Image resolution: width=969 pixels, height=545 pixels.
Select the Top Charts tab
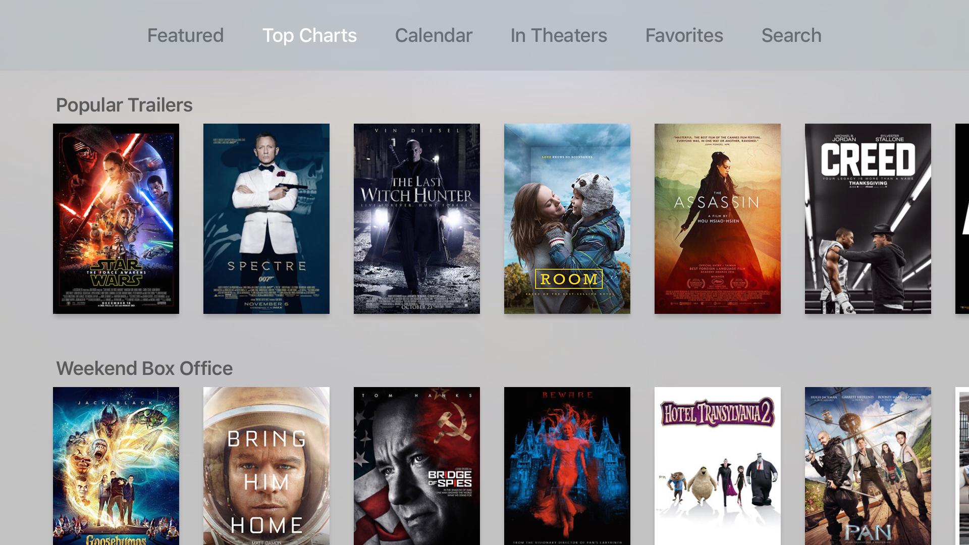309,35
